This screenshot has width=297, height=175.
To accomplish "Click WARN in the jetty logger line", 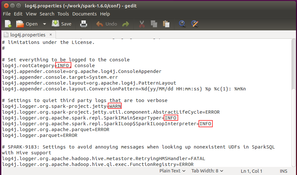I will tap(115, 106).
